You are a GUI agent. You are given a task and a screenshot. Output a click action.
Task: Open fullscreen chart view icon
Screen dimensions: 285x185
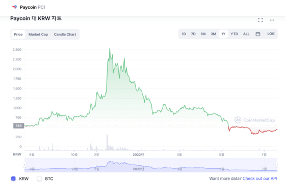261,20
